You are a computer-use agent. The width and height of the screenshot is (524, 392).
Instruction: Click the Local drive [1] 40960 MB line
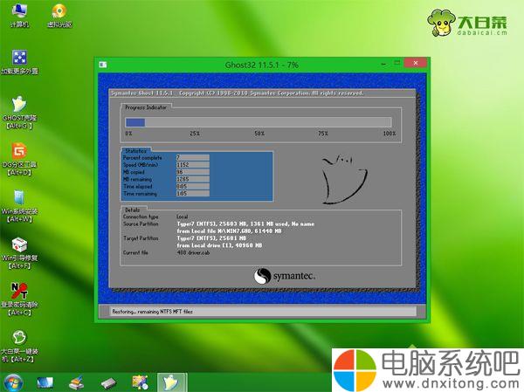coord(219,245)
